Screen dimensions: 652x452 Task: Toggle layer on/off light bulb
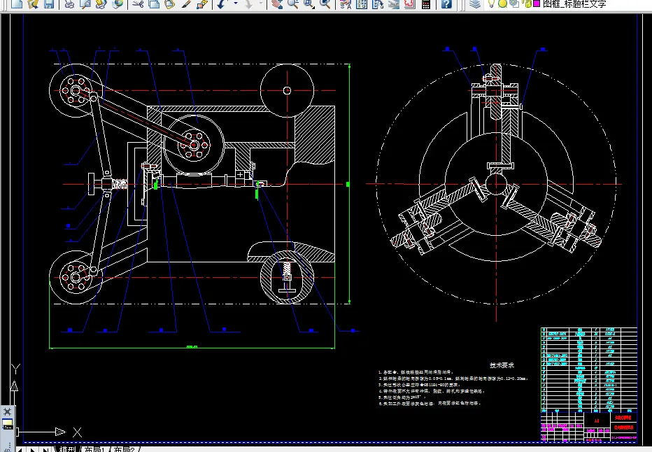point(492,3)
